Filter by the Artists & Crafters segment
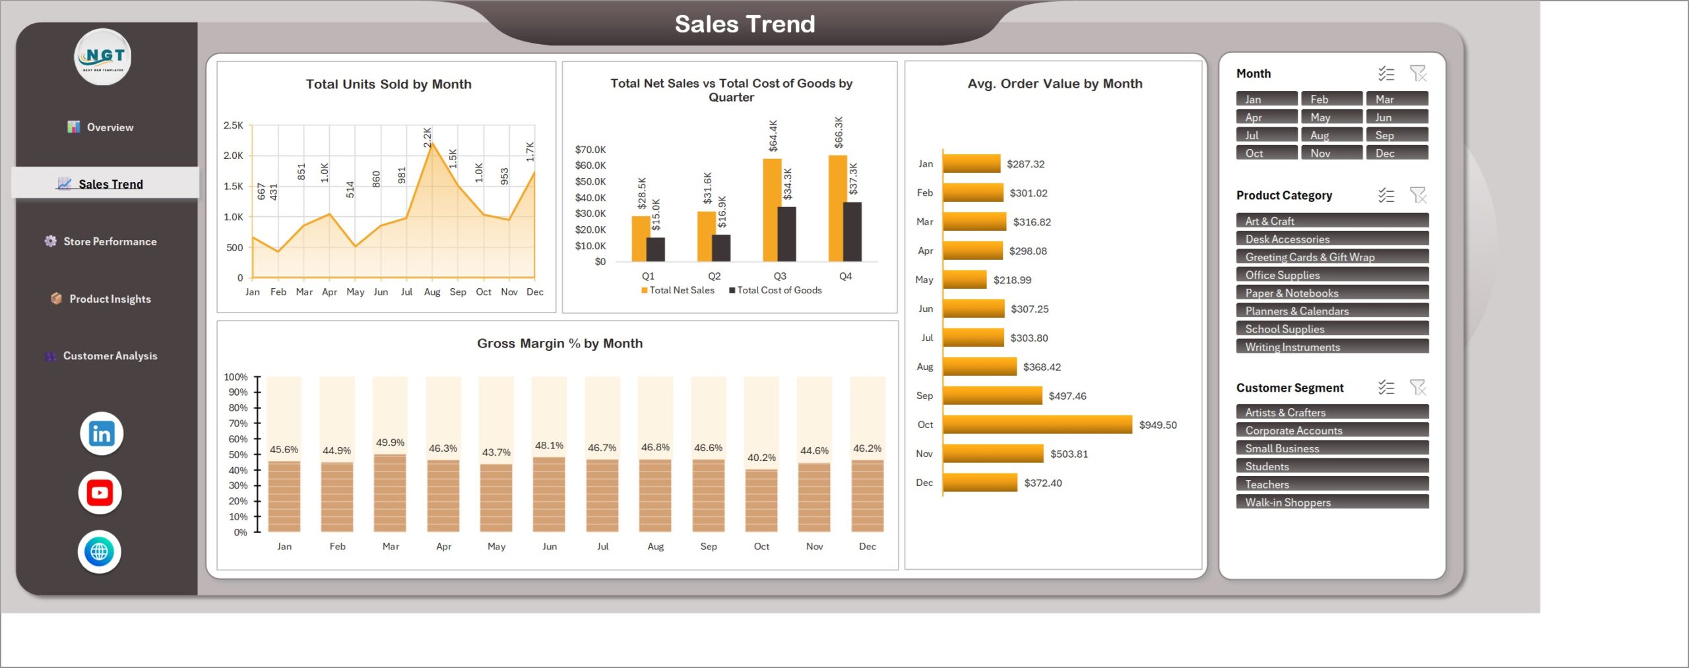Screen dimensions: 1689x668 click(x=1332, y=411)
